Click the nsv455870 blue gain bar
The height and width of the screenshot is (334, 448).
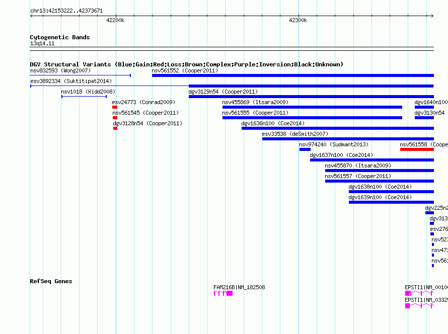pyautogui.click(x=380, y=171)
